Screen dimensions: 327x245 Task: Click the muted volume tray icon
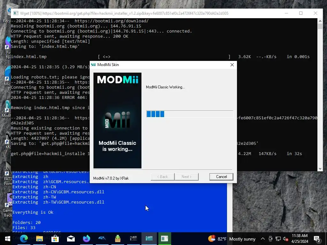pos(285,239)
